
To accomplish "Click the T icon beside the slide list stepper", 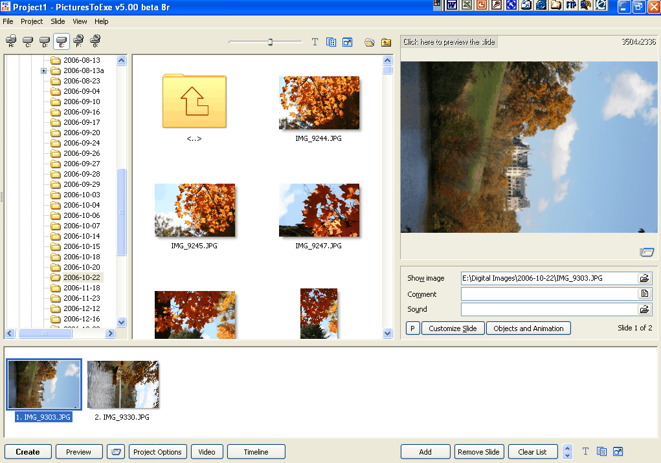I will [585, 451].
